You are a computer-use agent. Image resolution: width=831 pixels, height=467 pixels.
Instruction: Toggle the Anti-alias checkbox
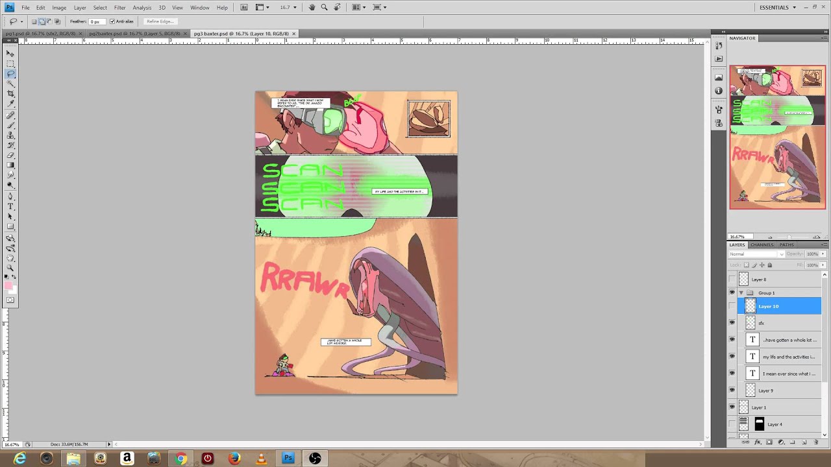coord(112,21)
